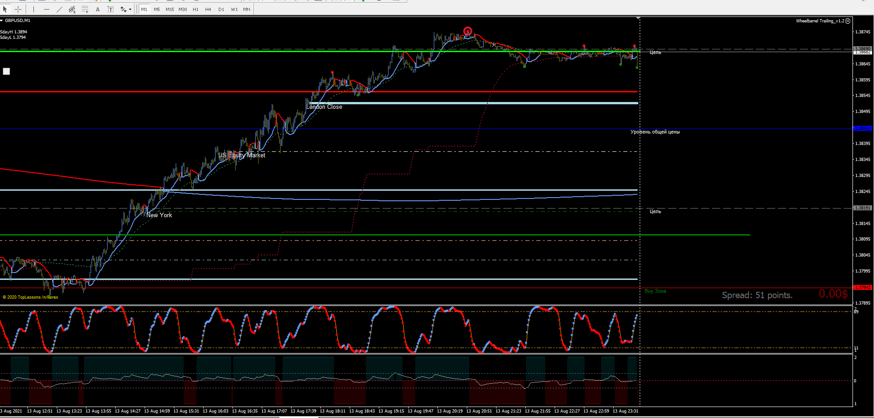Click the 1.38191 price tag on axis
This screenshot has width=874, height=418.
pos(863,208)
